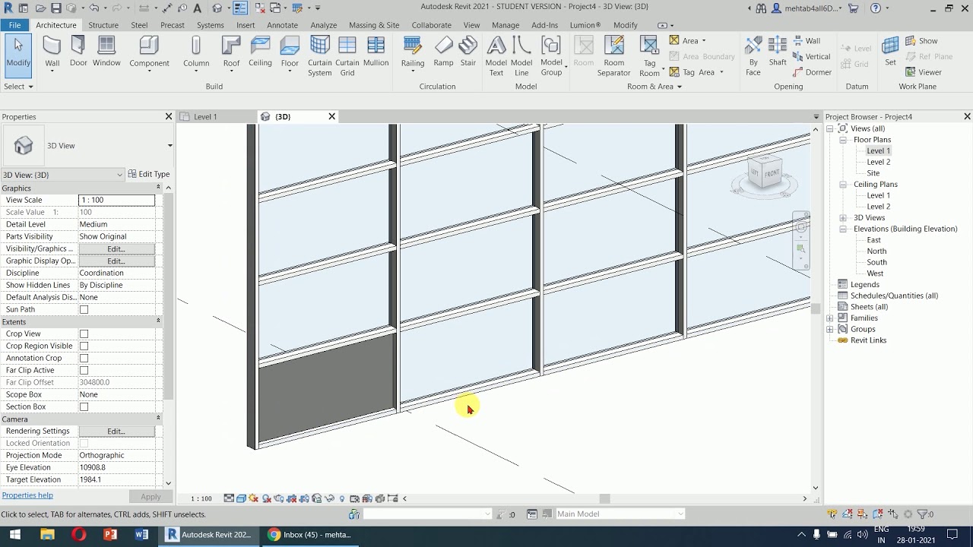This screenshot has height=547, width=973.
Task: Click the Edit Type button
Action: 149,174
